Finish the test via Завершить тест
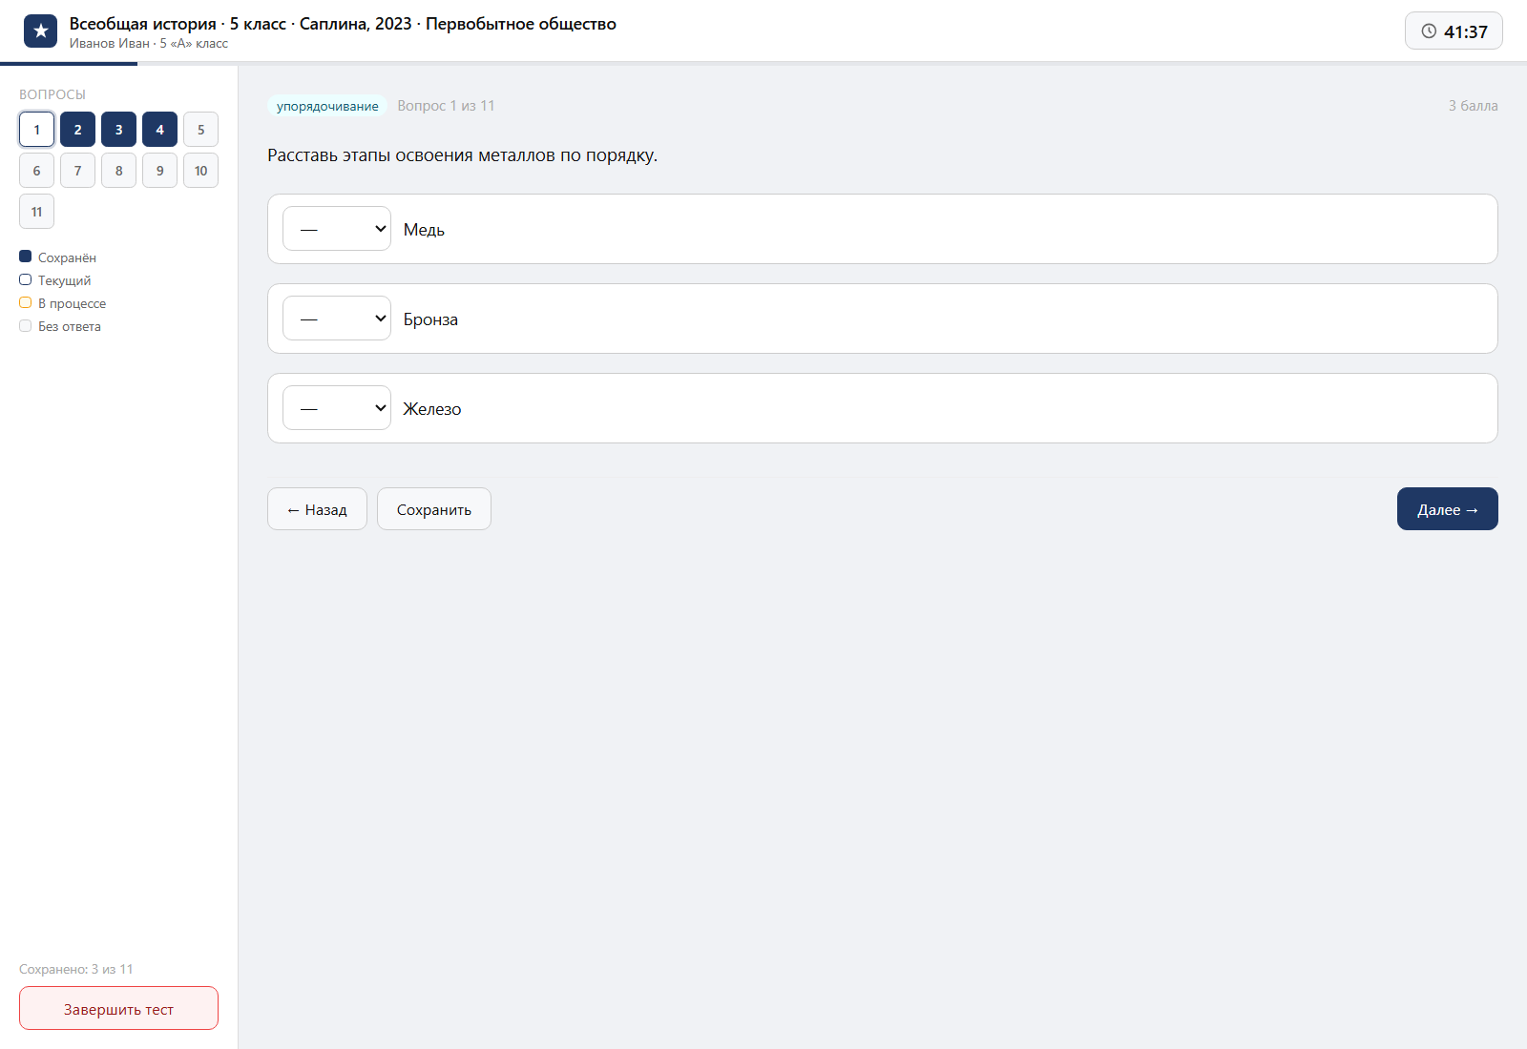The height and width of the screenshot is (1049, 1527). [x=118, y=1008]
